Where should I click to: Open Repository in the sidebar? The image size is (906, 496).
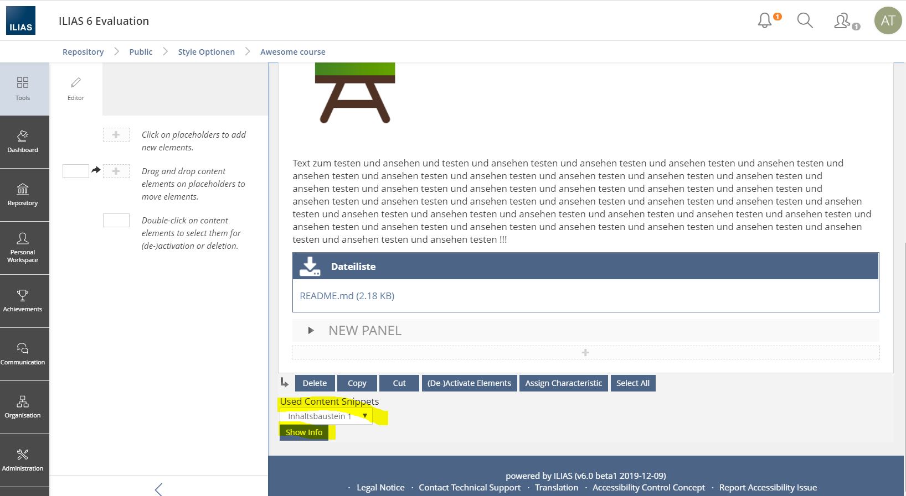(x=23, y=195)
